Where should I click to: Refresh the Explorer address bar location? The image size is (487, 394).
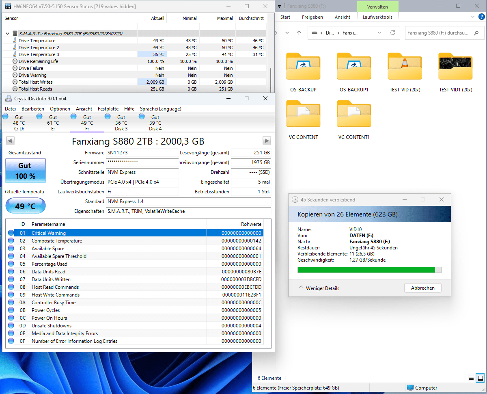[x=392, y=33]
